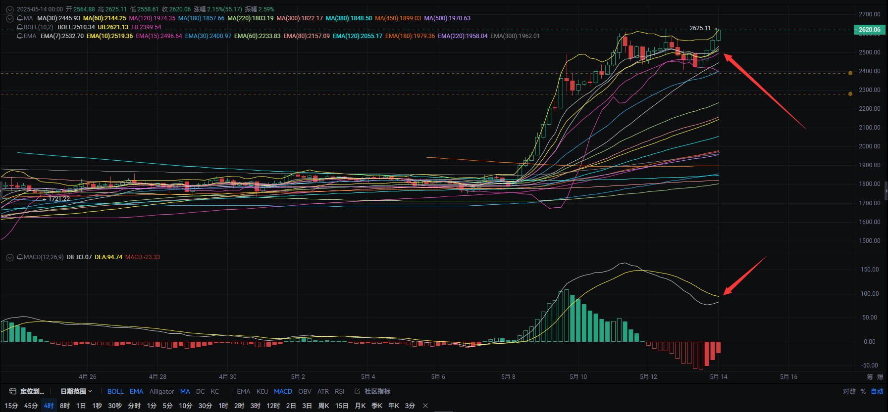
Task: Enable the KC indicator
Action: [215, 391]
